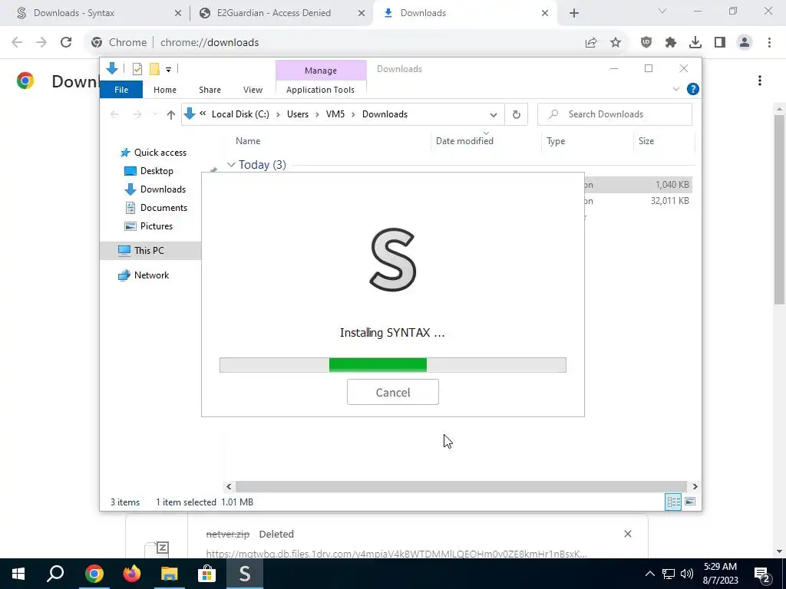Click Quick Access Toolbar new folder icon
Viewport: 786px width, 589px height.
154,69
